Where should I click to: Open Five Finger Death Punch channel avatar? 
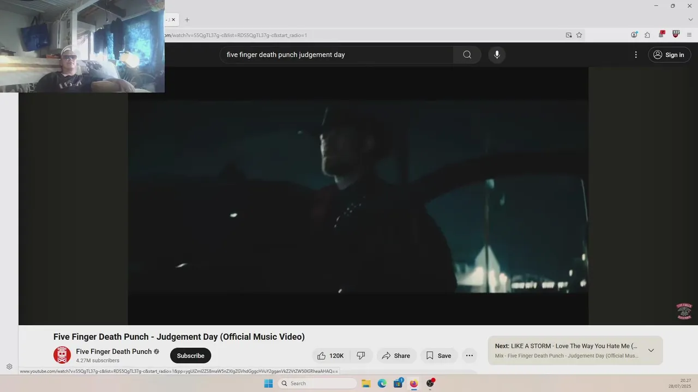(x=62, y=355)
